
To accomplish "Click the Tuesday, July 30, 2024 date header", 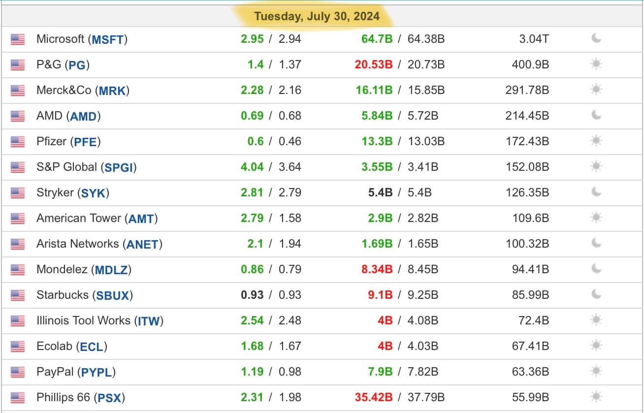I will pos(317,17).
